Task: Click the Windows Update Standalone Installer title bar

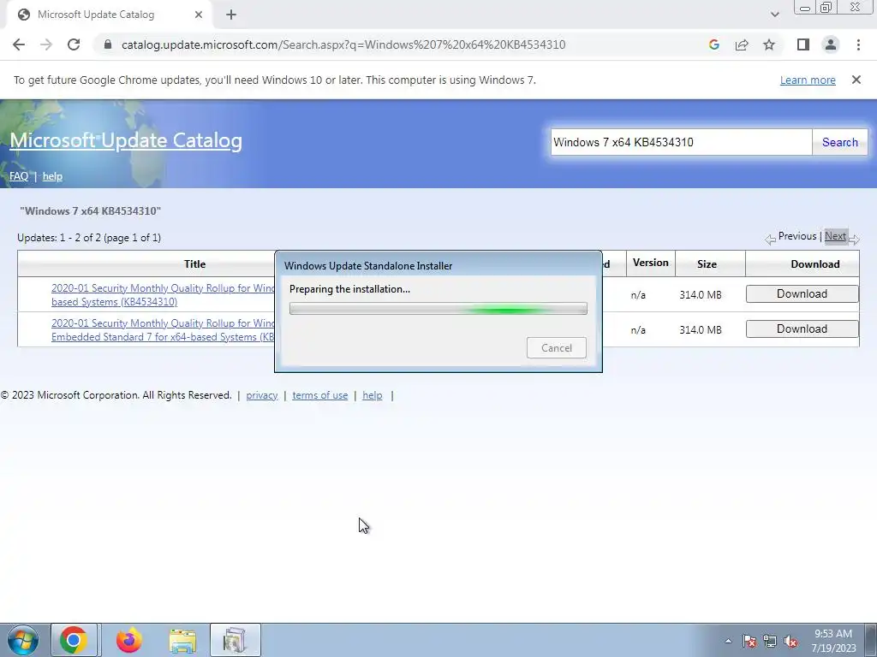Action: click(x=438, y=265)
